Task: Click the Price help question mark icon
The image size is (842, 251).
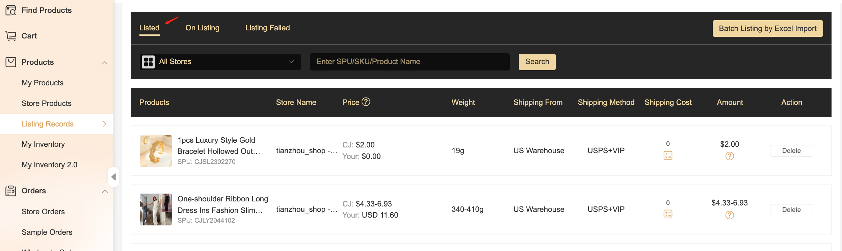Action: click(x=366, y=102)
